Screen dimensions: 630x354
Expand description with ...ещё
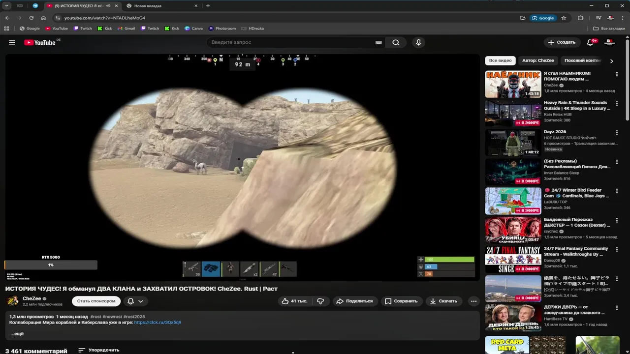tap(17, 334)
